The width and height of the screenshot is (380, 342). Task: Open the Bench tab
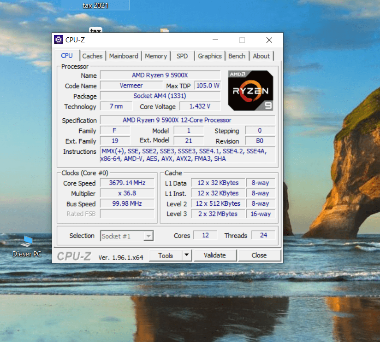[x=237, y=56]
